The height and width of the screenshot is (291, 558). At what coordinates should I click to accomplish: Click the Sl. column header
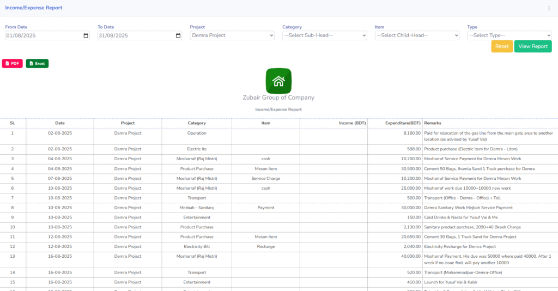click(13, 123)
